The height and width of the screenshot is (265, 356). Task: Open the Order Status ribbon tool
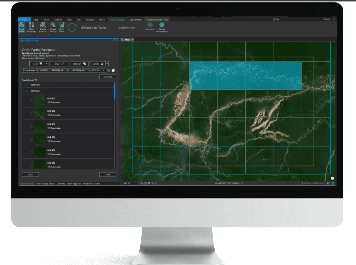pos(62,27)
